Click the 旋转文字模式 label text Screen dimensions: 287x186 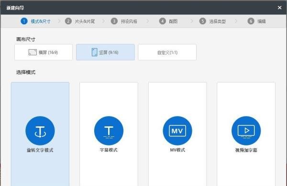[x=40, y=150]
